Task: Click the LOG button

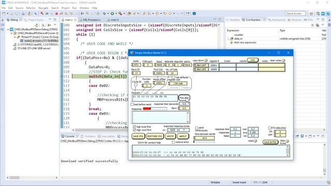Action: click(x=252, y=60)
